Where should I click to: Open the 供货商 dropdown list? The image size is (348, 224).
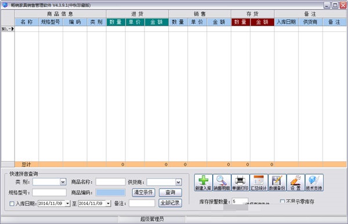tap(179, 182)
